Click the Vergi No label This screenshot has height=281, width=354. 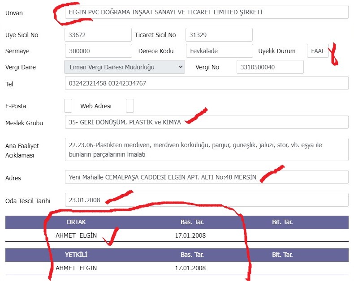click(207, 67)
